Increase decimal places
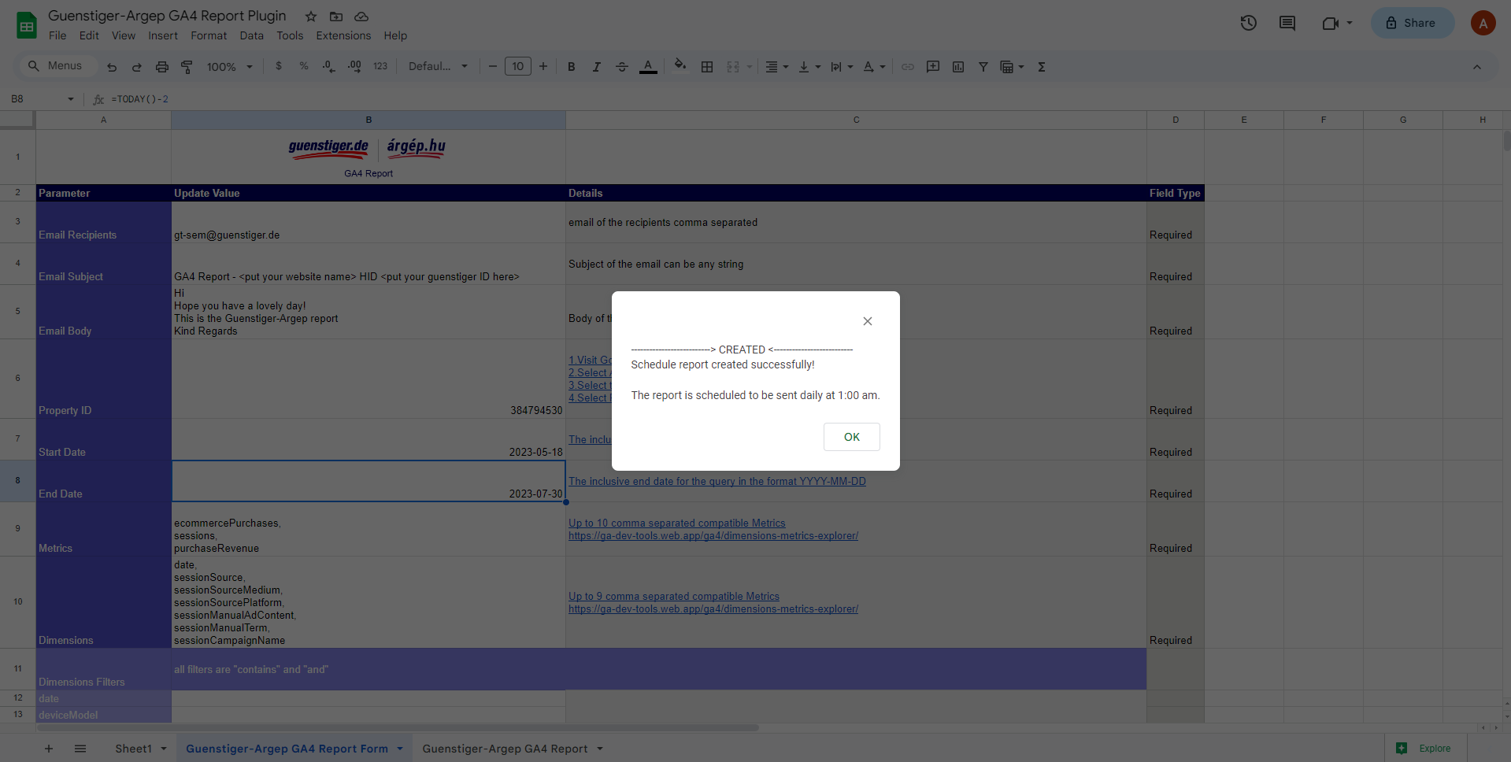Viewport: 1511px width, 762px height. (354, 67)
